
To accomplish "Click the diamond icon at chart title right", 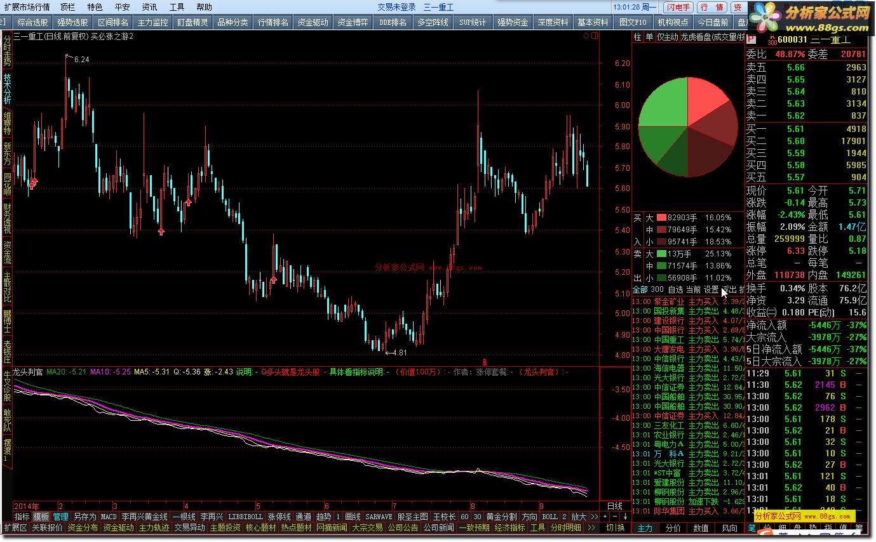I will 585,36.
